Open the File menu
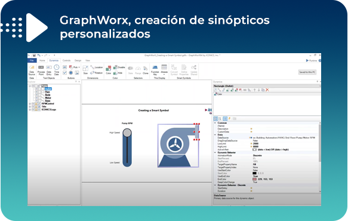Viewport: 348px width, 221px height. (x=32, y=60)
